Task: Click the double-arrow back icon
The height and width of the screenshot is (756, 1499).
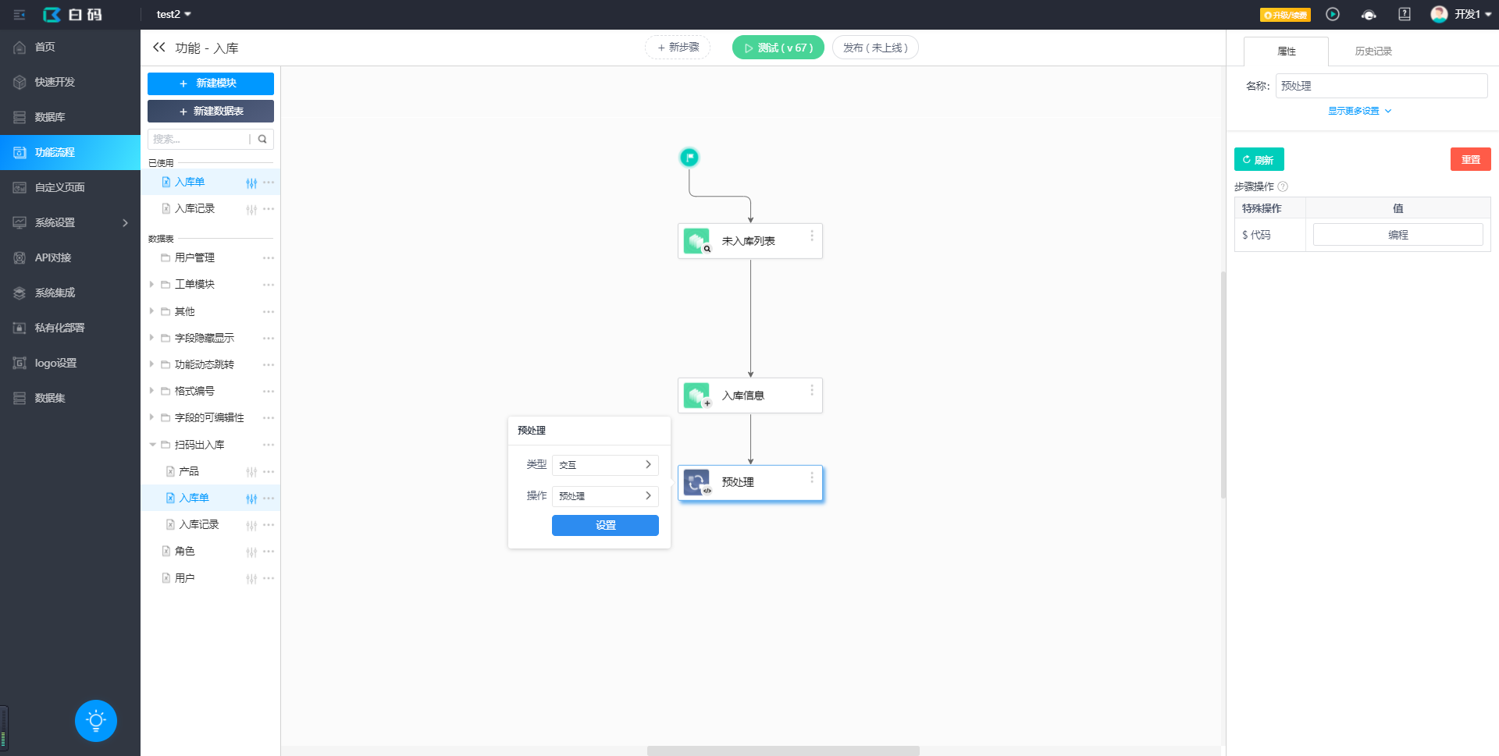Action: coord(159,48)
